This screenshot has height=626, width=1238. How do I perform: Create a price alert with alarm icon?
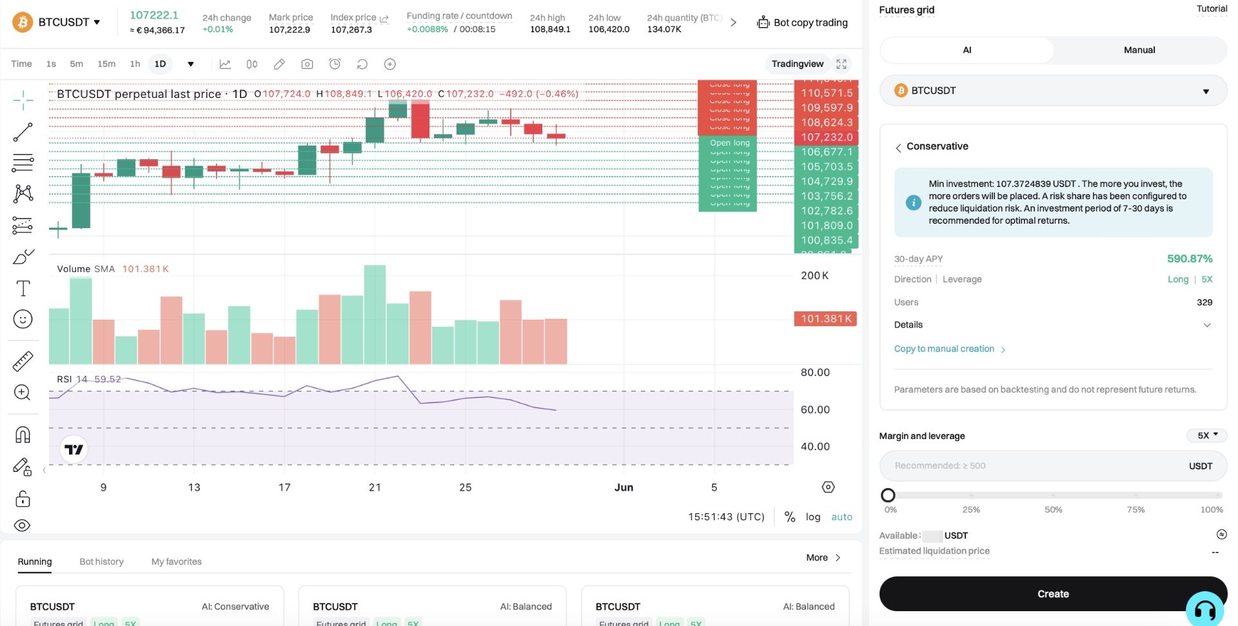tap(335, 64)
